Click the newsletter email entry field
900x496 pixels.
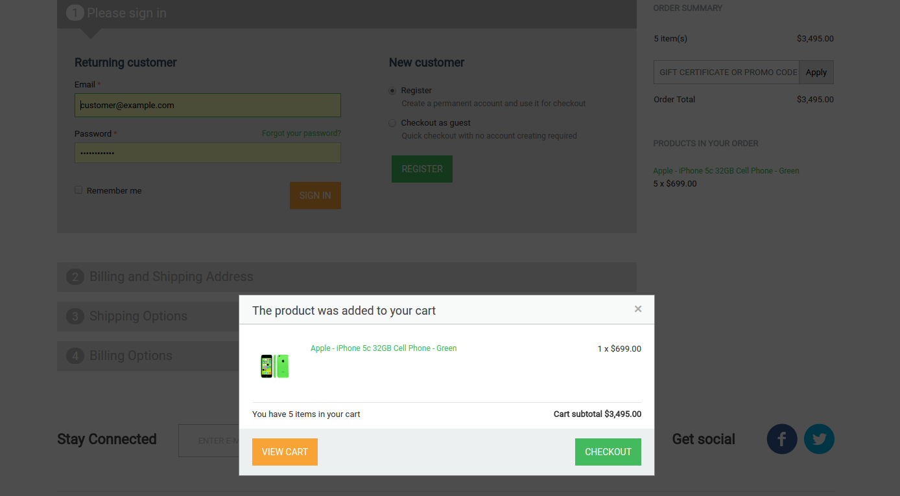[x=209, y=441]
